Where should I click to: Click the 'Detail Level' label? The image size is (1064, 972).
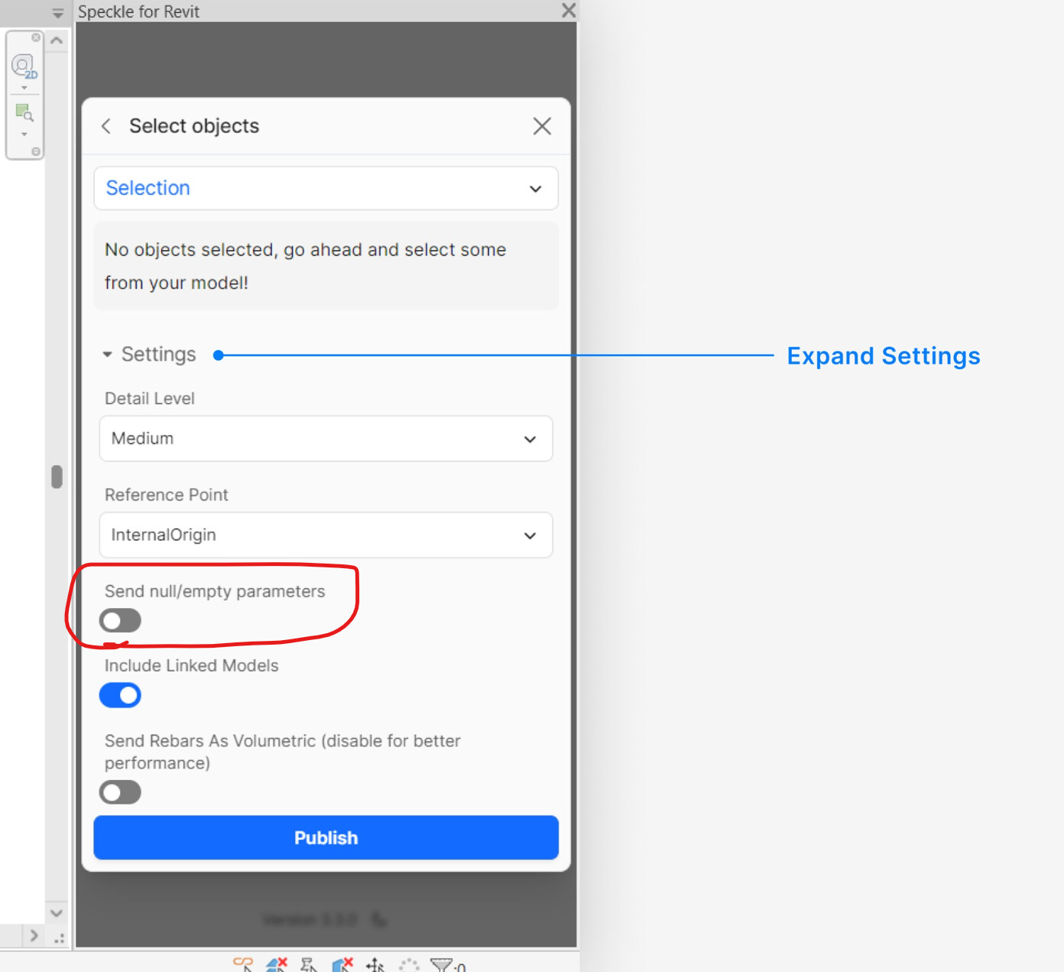click(x=150, y=398)
